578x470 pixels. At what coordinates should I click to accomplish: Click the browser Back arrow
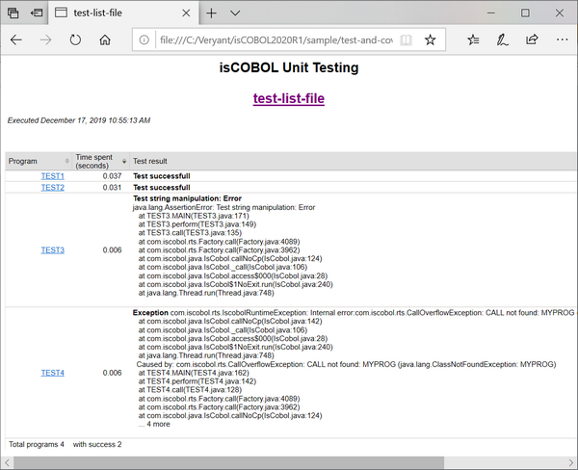point(16,40)
